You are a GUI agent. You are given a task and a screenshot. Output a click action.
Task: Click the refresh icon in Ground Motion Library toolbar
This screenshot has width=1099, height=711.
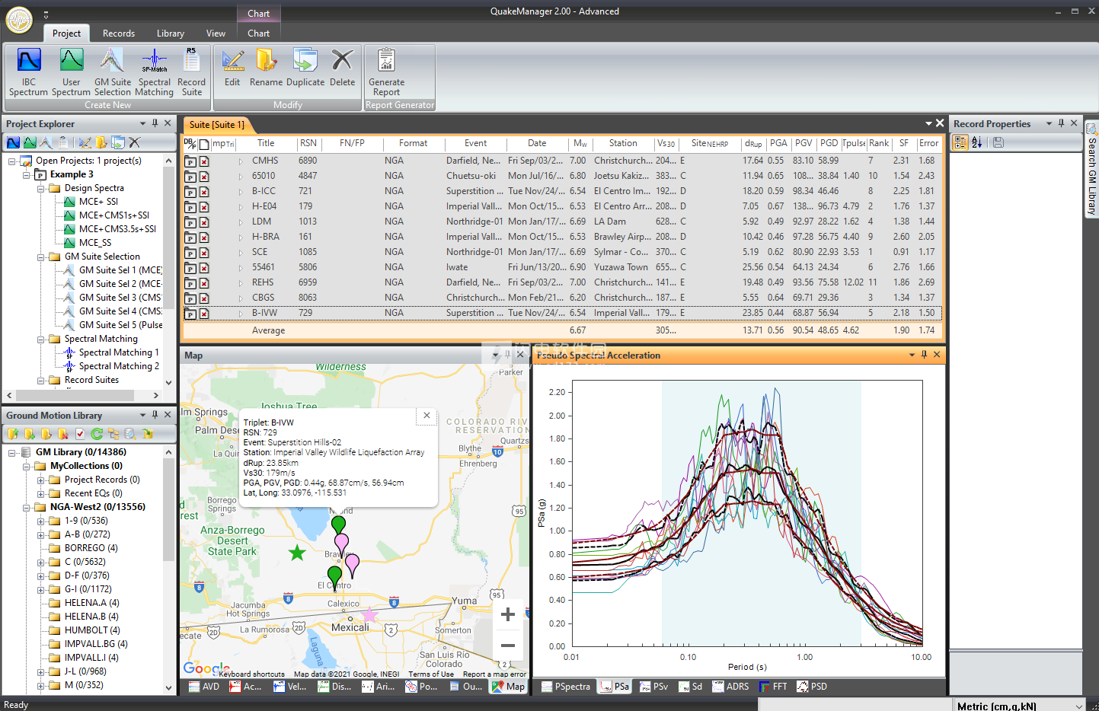tap(97, 434)
